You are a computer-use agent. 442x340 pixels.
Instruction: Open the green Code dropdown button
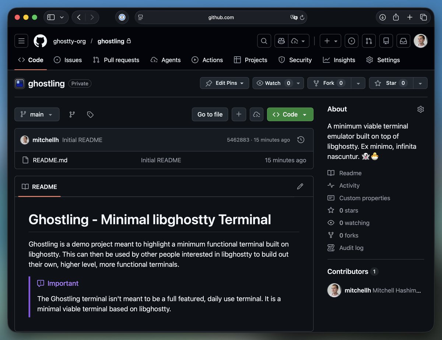290,114
